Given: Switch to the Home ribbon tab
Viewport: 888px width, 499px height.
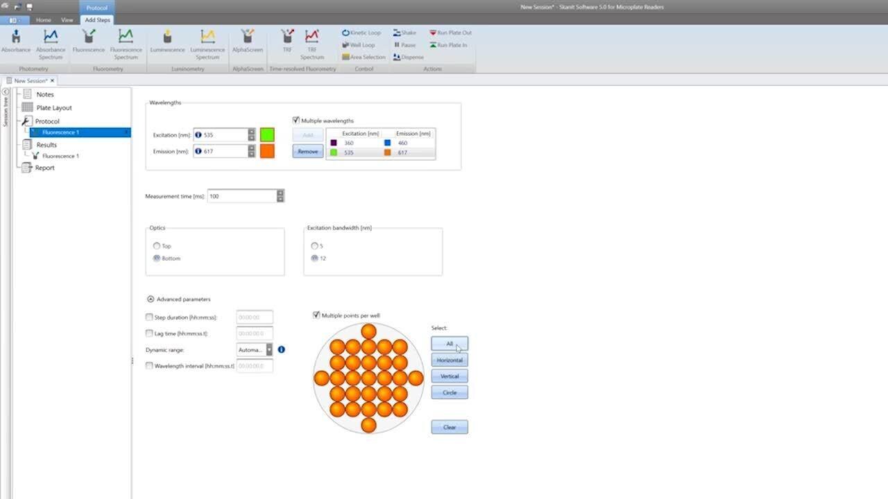Looking at the screenshot, I should (x=43, y=20).
